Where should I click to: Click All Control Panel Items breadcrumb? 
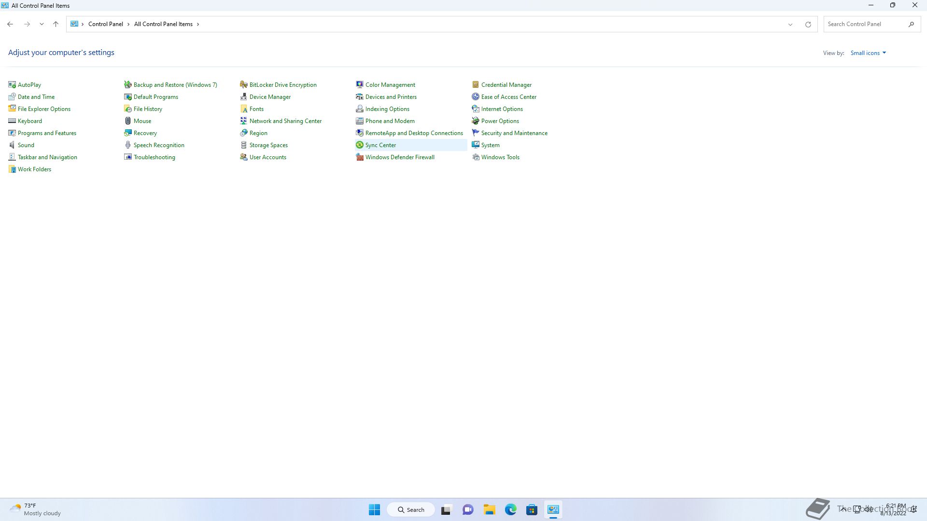click(x=163, y=24)
